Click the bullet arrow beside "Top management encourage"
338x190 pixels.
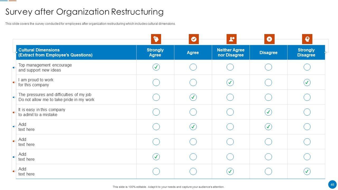click(14, 68)
